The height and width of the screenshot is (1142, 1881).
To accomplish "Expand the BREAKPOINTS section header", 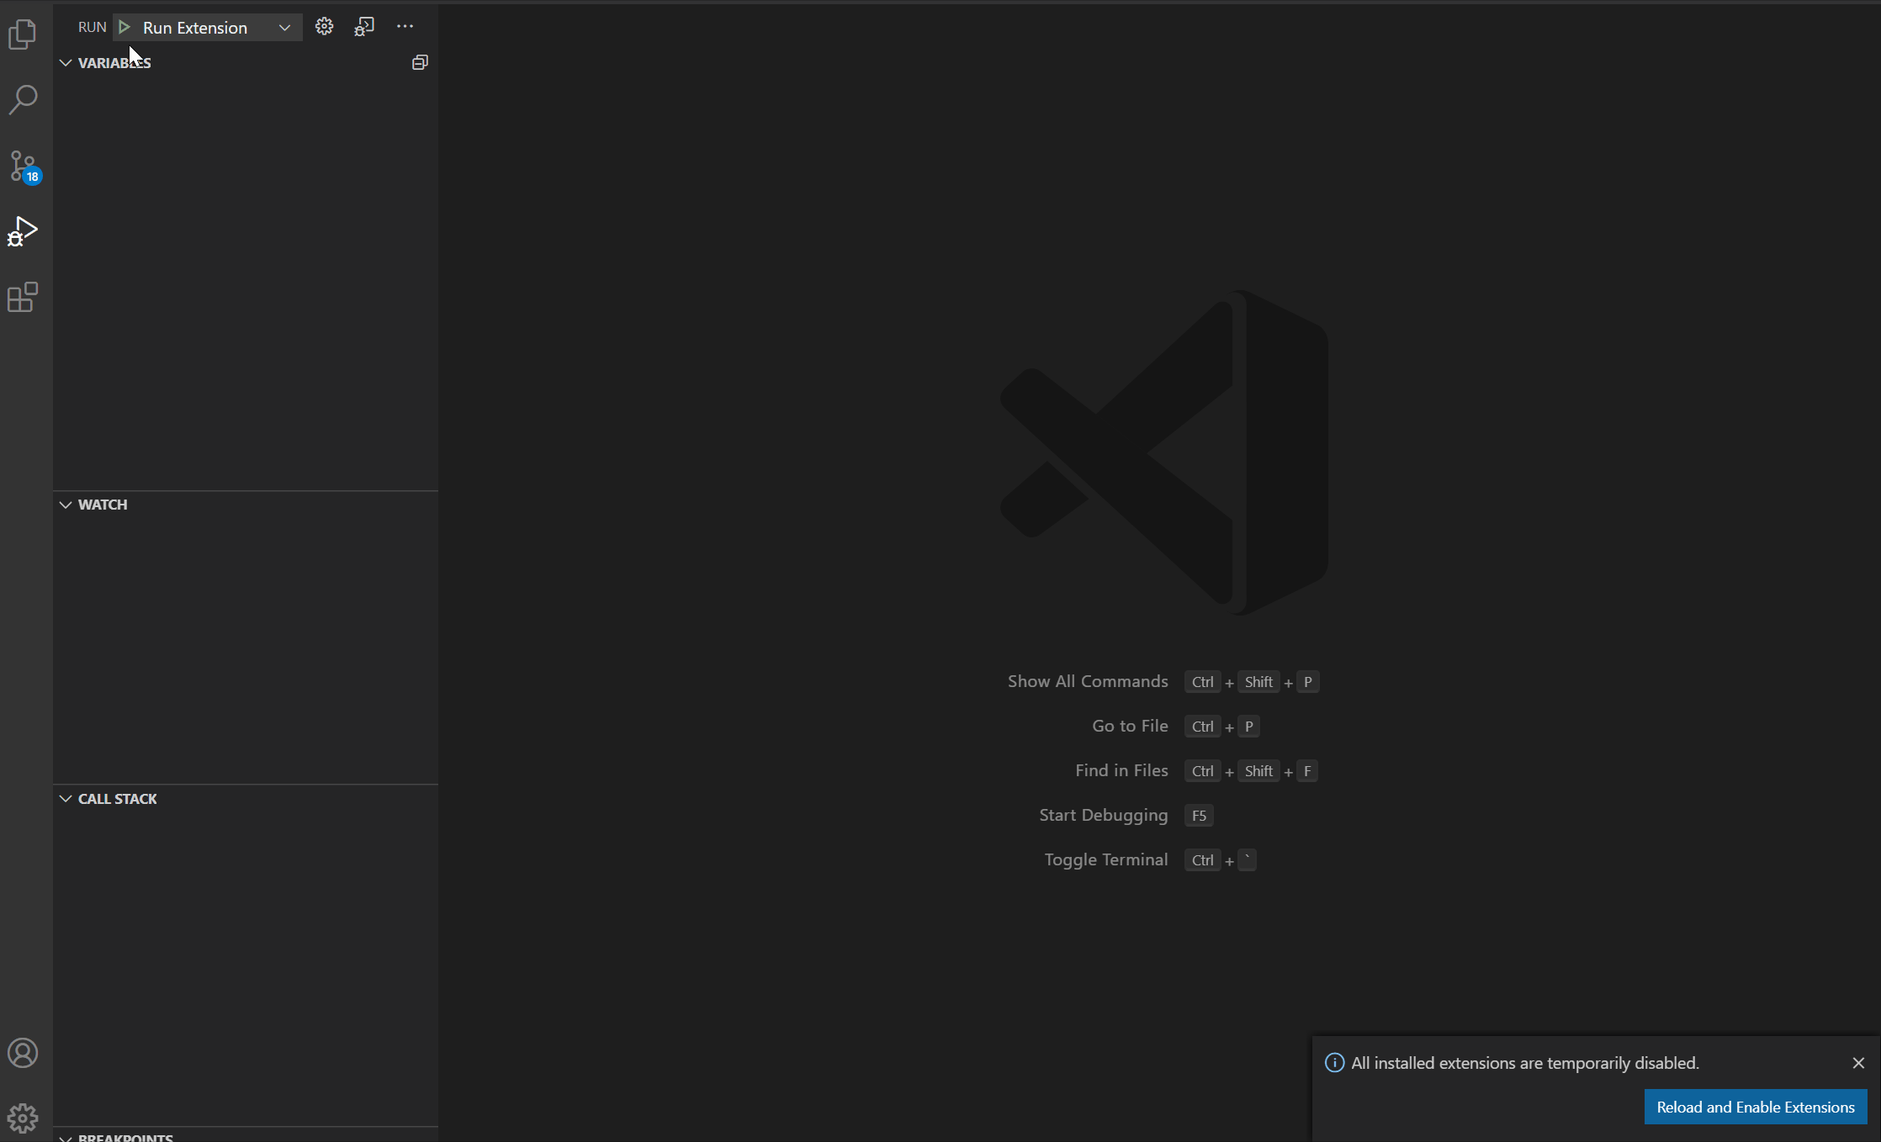I will tap(125, 1136).
